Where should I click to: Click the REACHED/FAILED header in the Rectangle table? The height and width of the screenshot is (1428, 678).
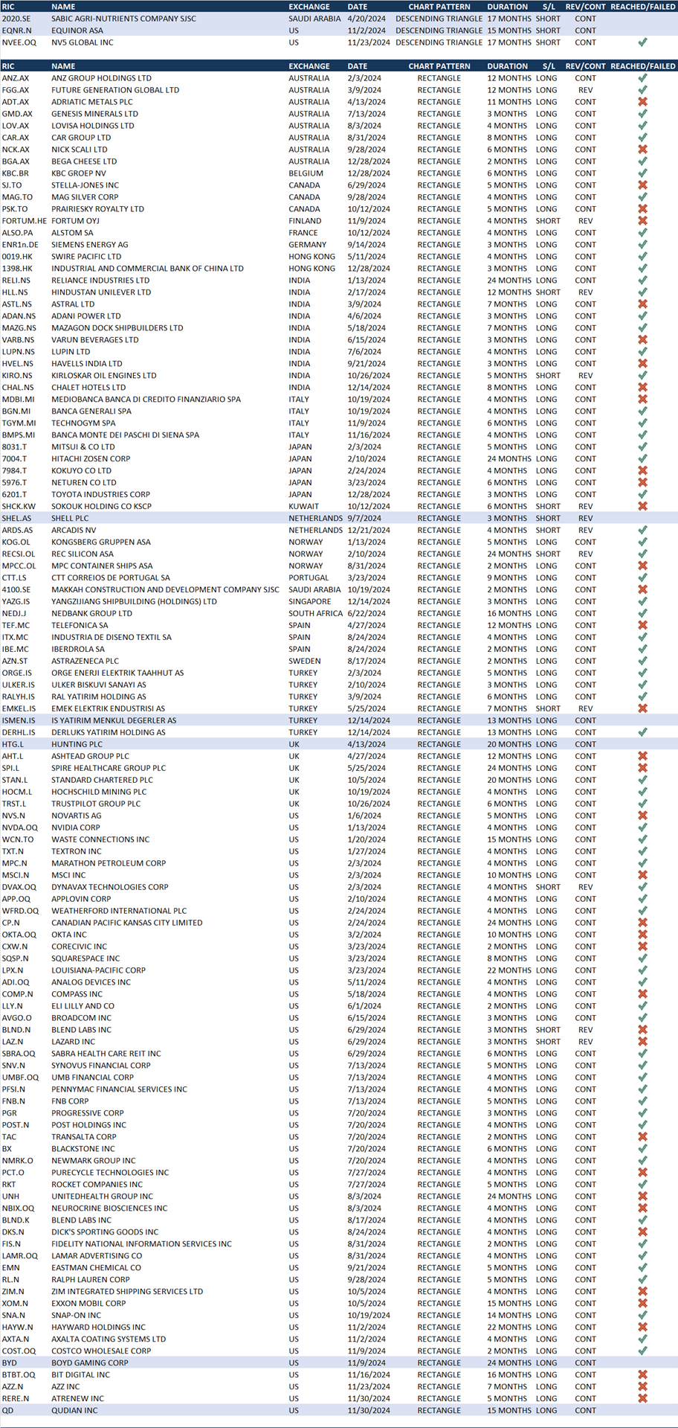pos(642,66)
